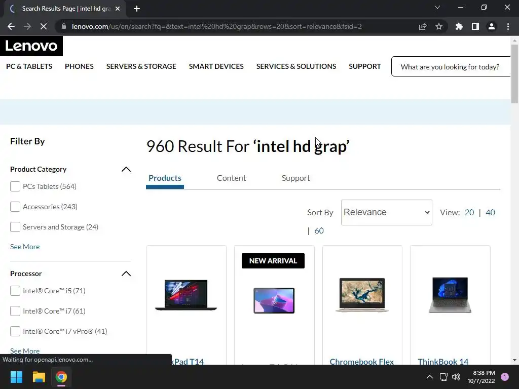
Task: Tick Intel Core i7 vPro (41) checkbox
Action: [15, 331]
